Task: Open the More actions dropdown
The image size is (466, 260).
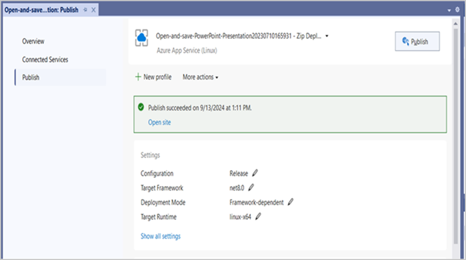Action: click(x=200, y=77)
